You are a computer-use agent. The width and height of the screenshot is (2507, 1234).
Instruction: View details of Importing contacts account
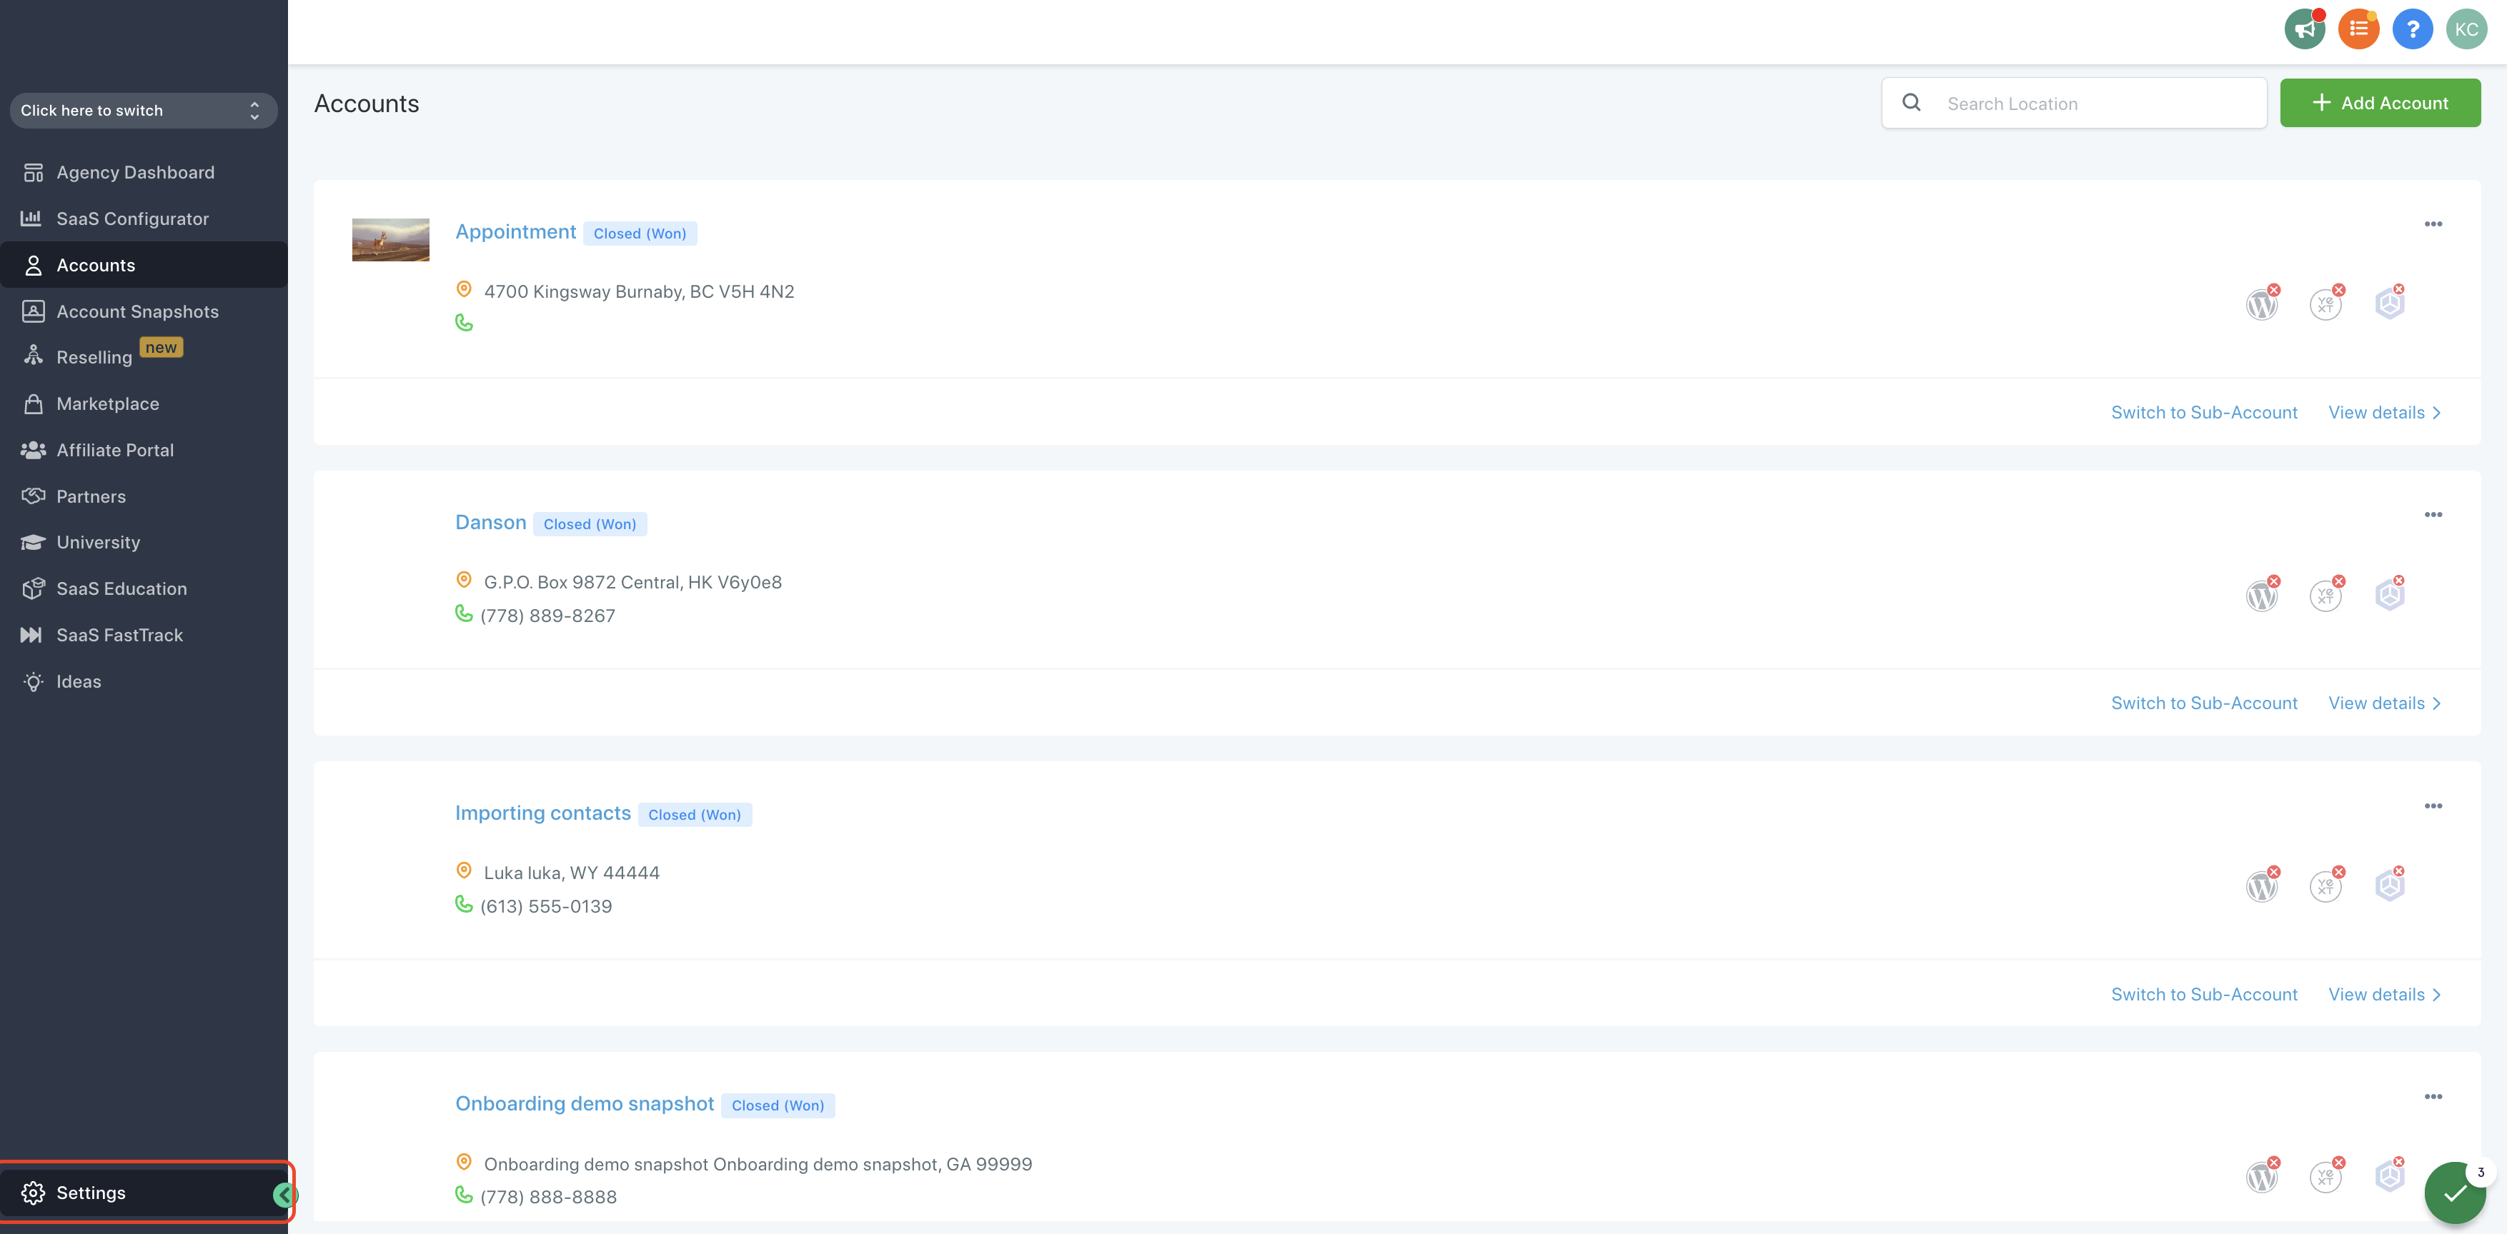coord(2384,994)
